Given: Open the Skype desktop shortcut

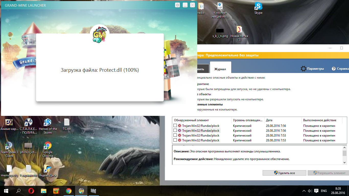Looking at the screenshot, I should click(x=258, y=8).
